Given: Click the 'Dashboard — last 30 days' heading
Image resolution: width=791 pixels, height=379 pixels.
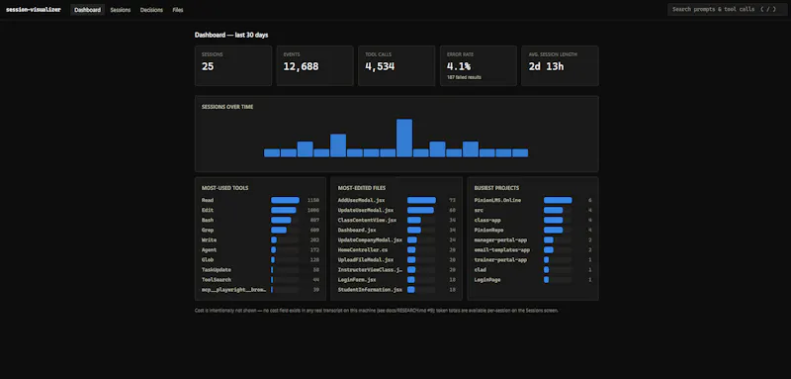Looking at the screenshot, I should click(x=231, y=36).
